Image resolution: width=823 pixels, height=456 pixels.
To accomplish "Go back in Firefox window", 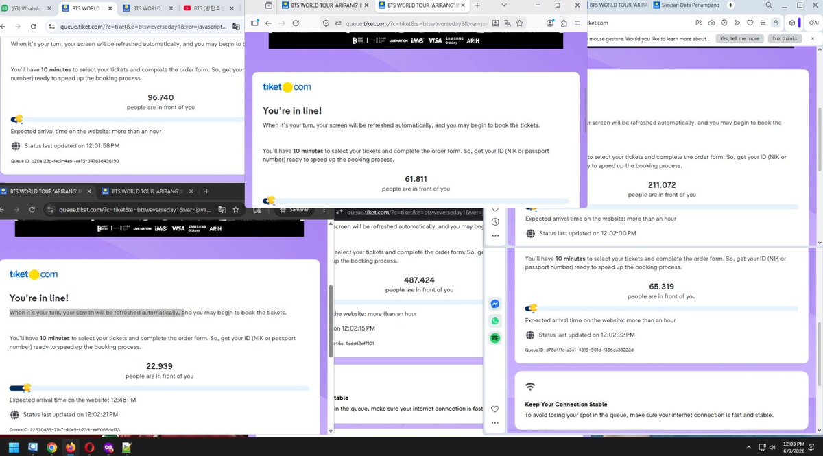I will [268, 23].
